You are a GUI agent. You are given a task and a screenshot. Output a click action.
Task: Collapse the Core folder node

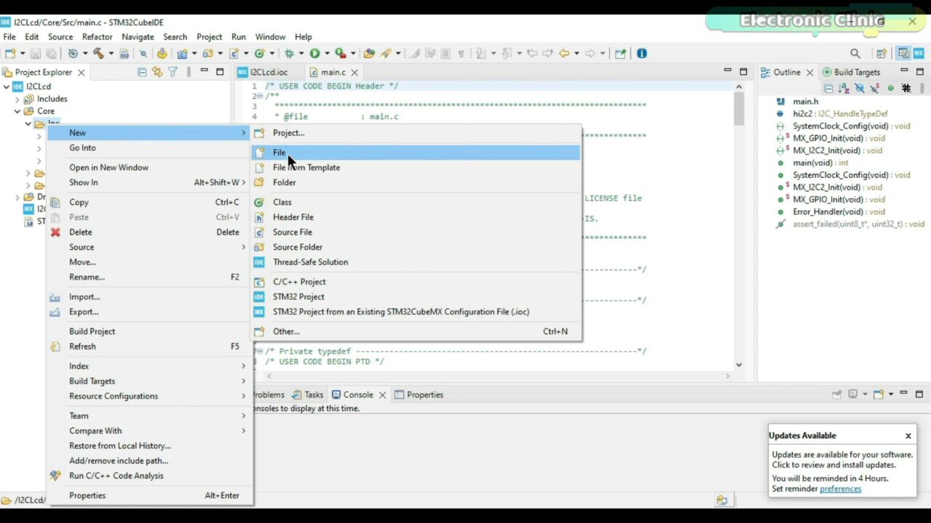(17, 111)
